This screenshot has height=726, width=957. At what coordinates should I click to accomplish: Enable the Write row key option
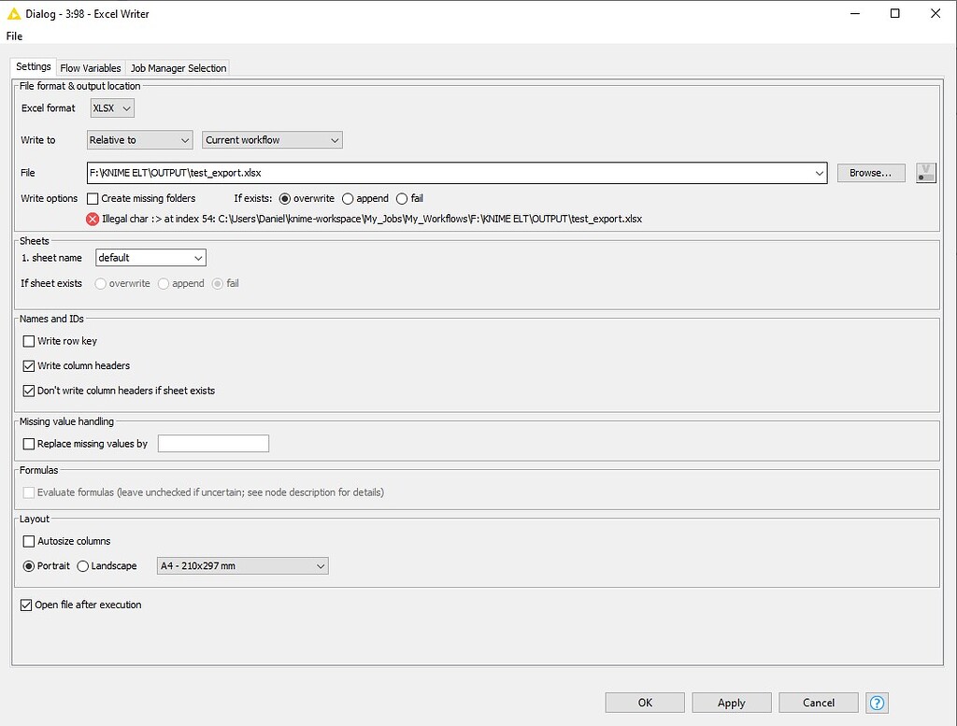[x=28, y=341]
